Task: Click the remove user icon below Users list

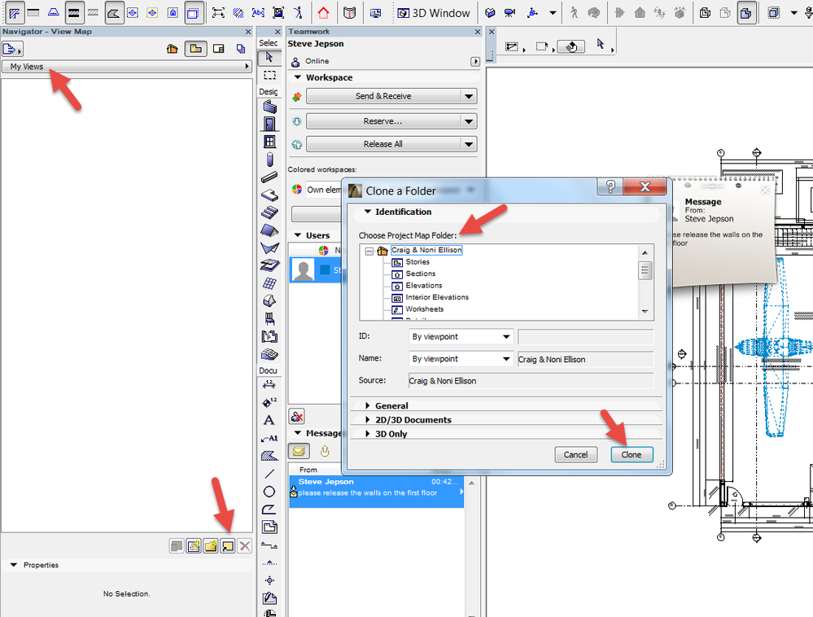Action: tap(297, 416)
